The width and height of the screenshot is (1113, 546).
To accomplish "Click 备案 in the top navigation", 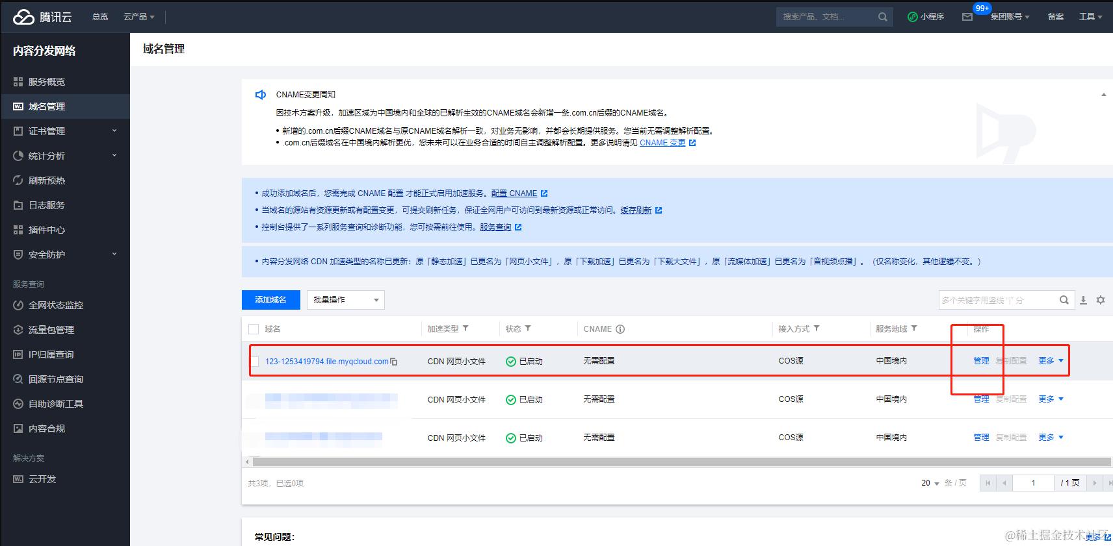I will [1056, 17].
